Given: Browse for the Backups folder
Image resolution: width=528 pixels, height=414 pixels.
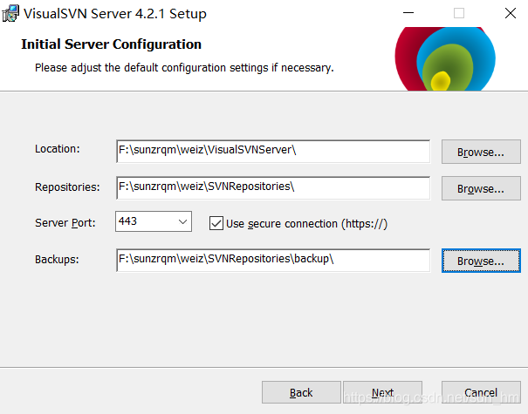Looking at the screenshot, I should pos(481,261).
